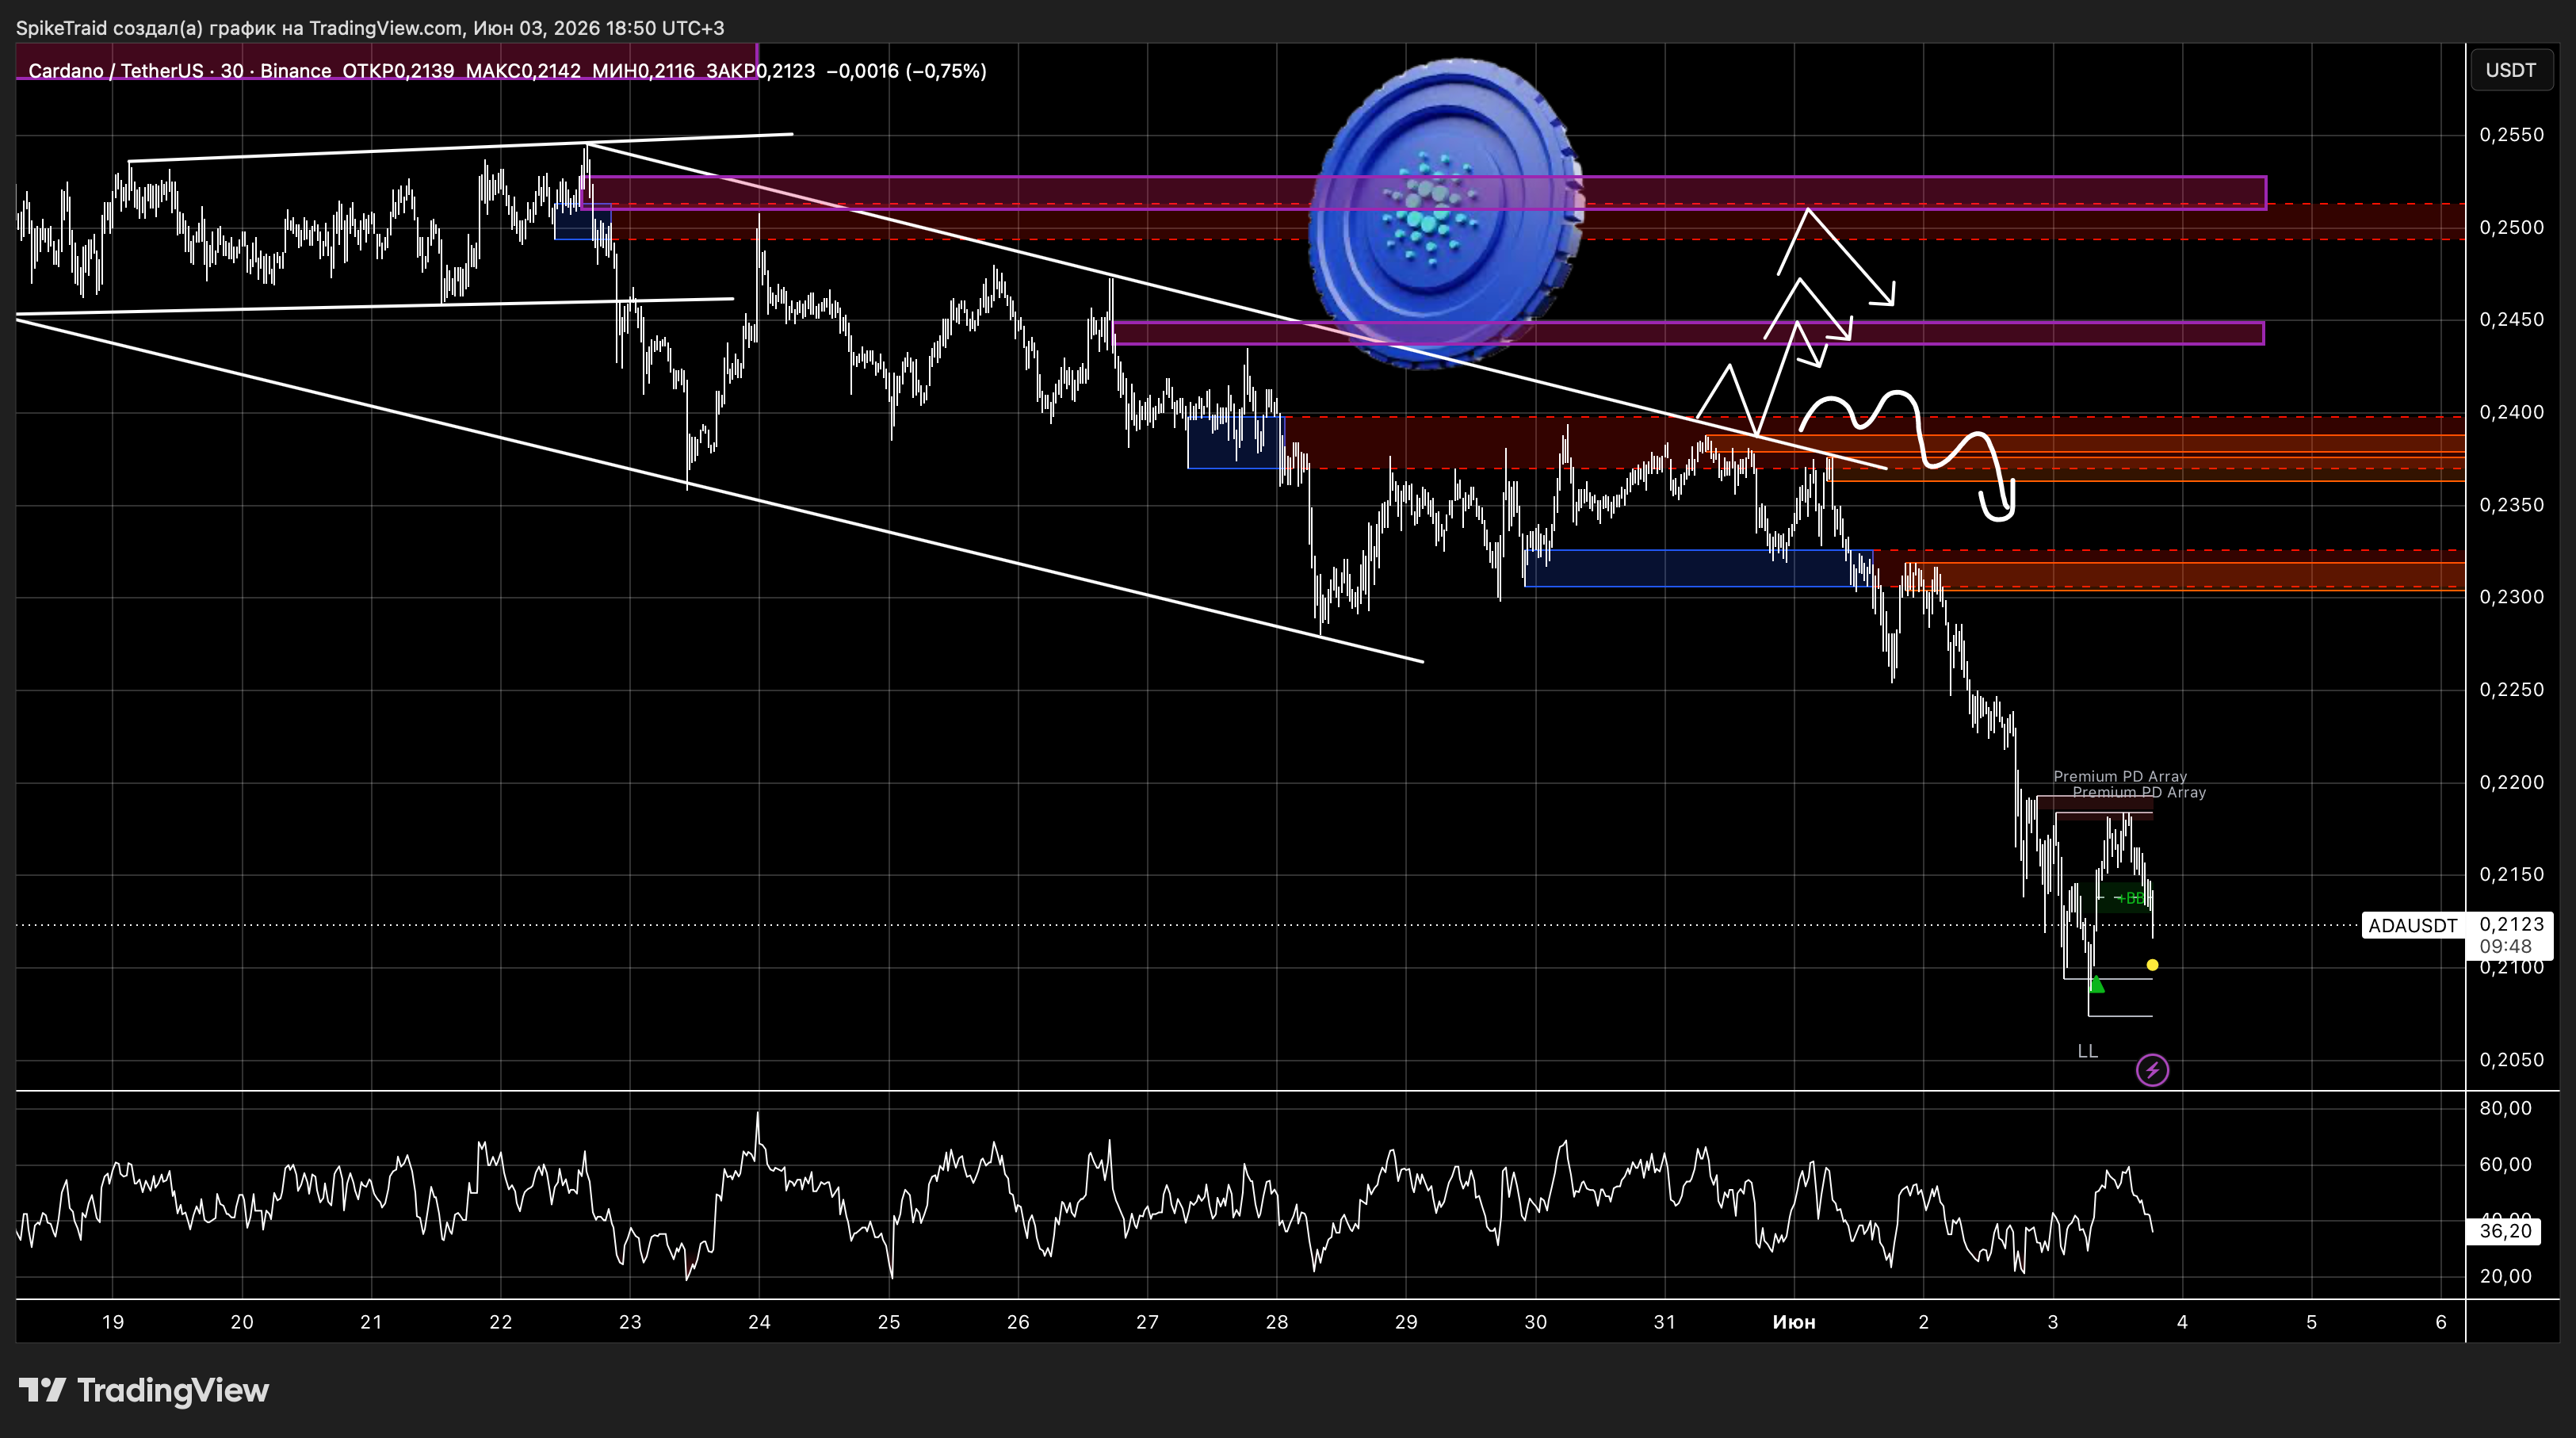Click date 27 on the time axis

click(x=1147, y=1322)
